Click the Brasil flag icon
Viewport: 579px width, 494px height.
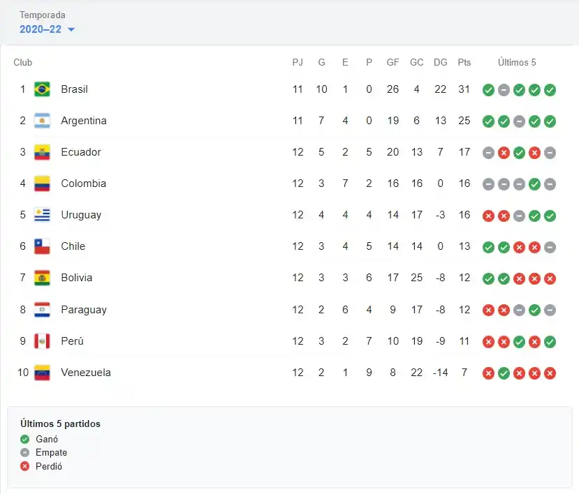pyautogui.click(x=42, y=89)
